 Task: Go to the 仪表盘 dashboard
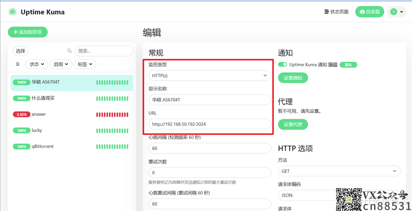370,12
